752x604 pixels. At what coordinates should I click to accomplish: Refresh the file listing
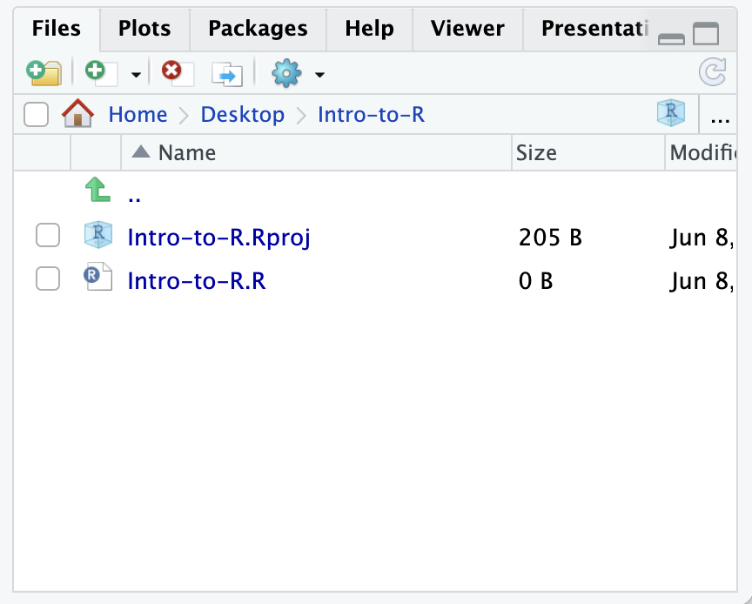point(713,73)
